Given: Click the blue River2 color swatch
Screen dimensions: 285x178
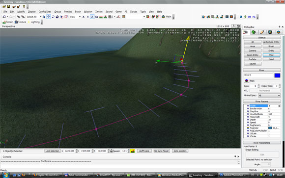Looking at the screenshot, I should click(x=277, y=76).
